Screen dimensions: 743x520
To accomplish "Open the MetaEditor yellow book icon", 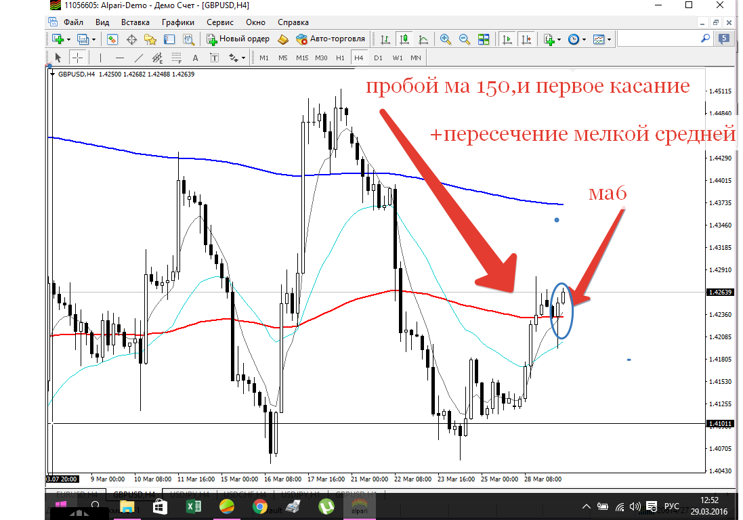I will 283,39.
